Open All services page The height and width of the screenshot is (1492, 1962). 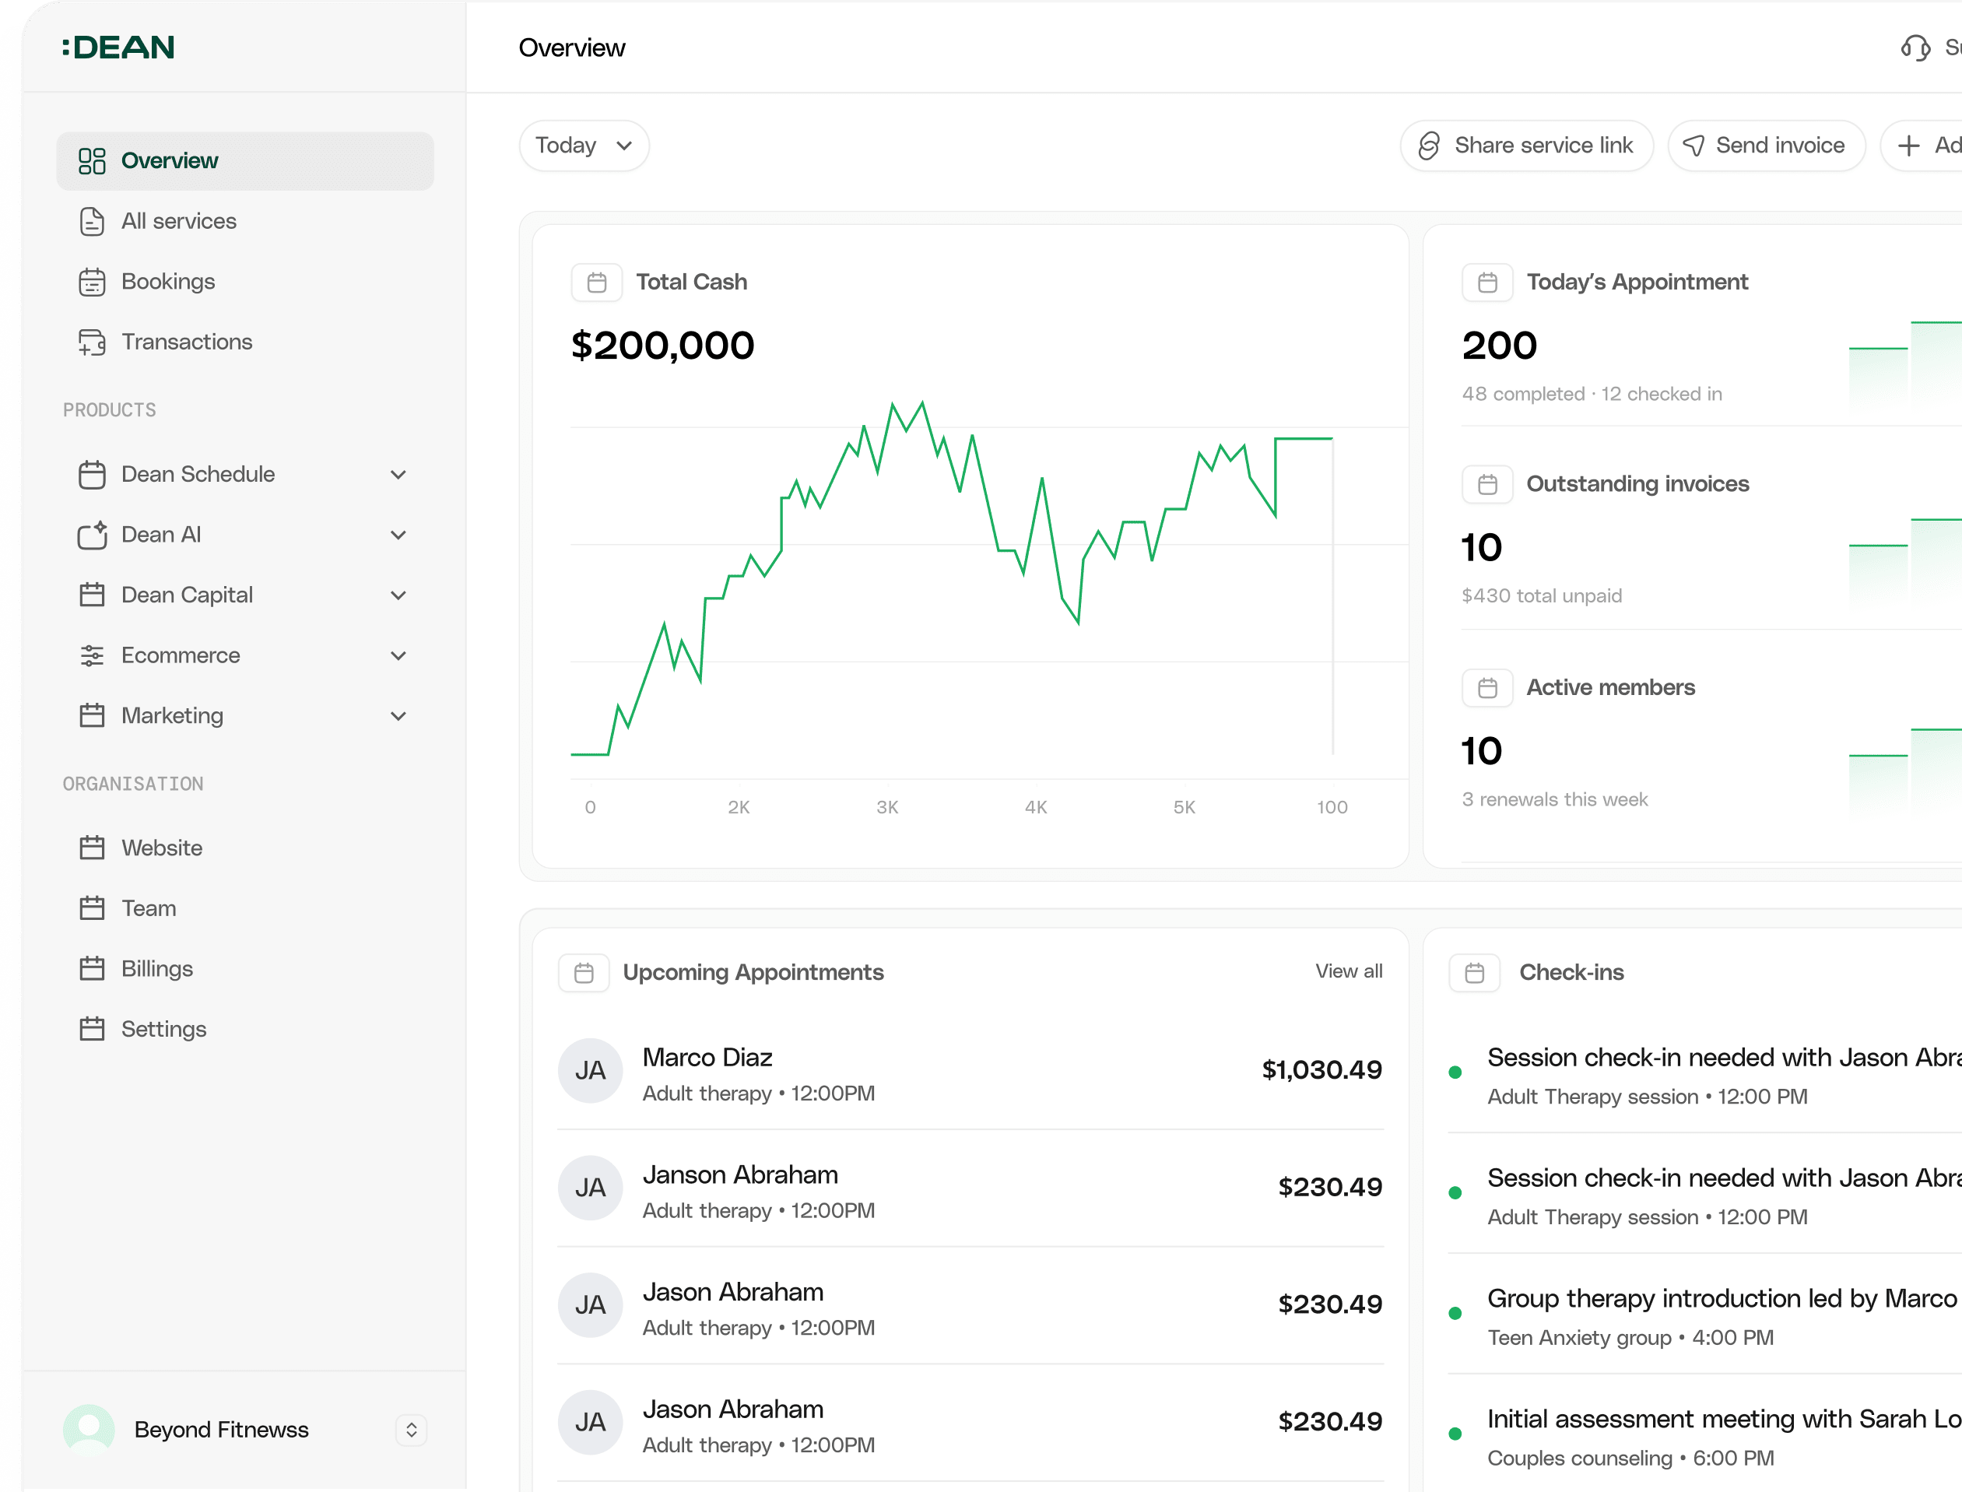[x=245, y=221]
